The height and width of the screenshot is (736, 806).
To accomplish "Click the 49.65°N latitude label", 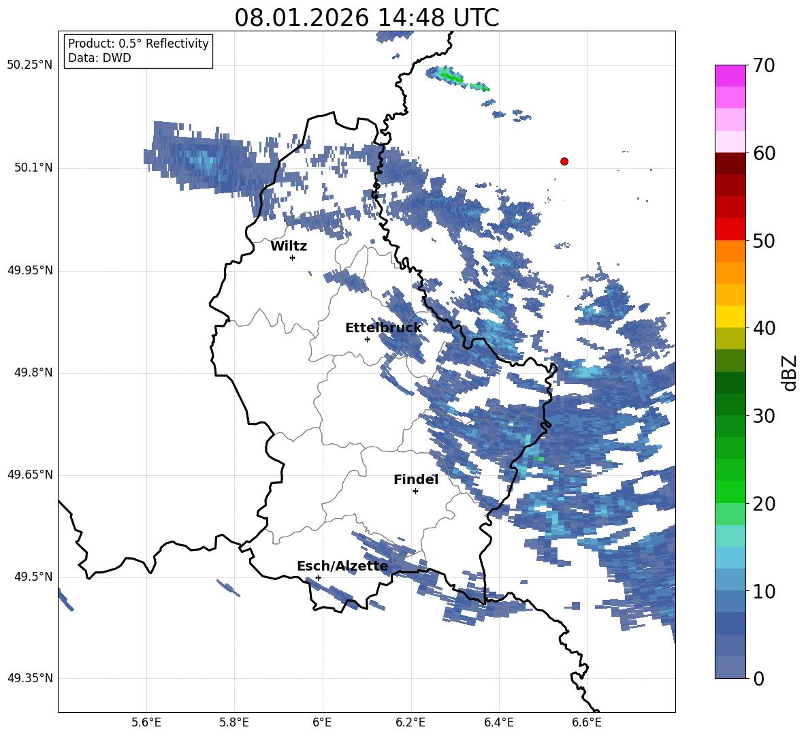I will (x=30, y=475).
